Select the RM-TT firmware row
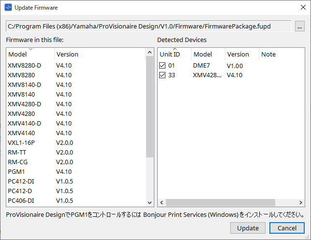This screenshot has width=311, height=240. 76,152
